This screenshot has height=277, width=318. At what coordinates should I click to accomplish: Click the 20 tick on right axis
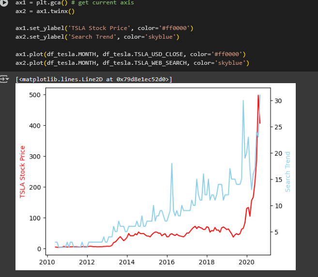278,153
